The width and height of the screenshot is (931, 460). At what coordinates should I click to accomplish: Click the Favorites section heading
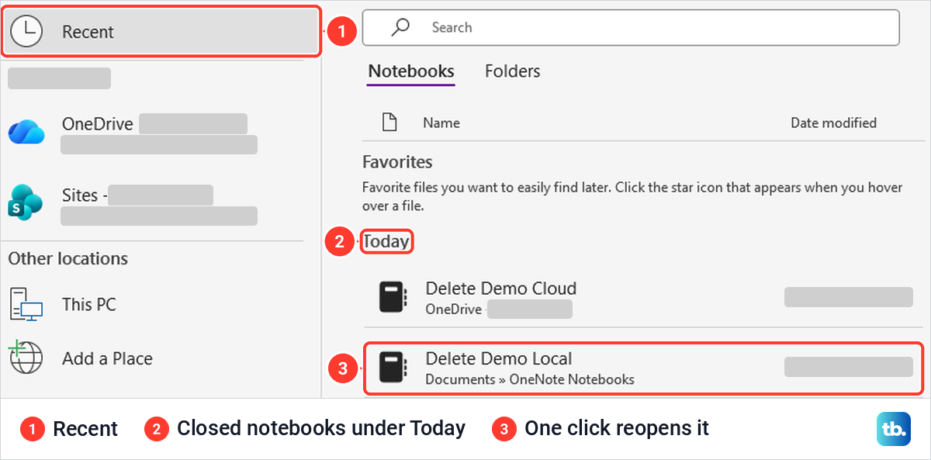tap(397, 162)
